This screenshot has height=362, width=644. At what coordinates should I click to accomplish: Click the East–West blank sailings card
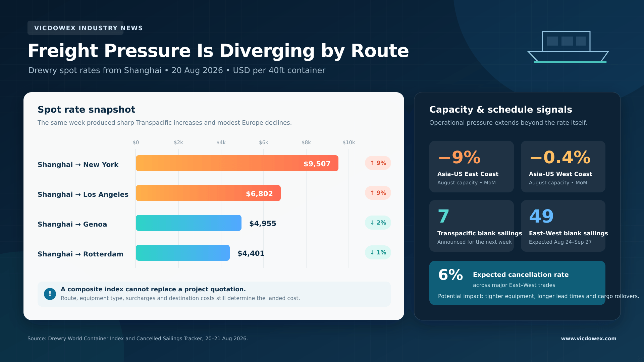(x=563, y=226)
